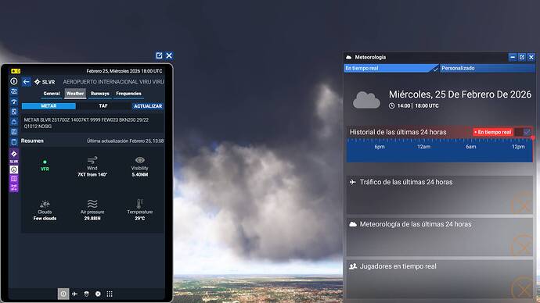The height and width of the screenshot is (303, 540).
Task: Click the VFR flight category indicator
Action: coord(45,166)
